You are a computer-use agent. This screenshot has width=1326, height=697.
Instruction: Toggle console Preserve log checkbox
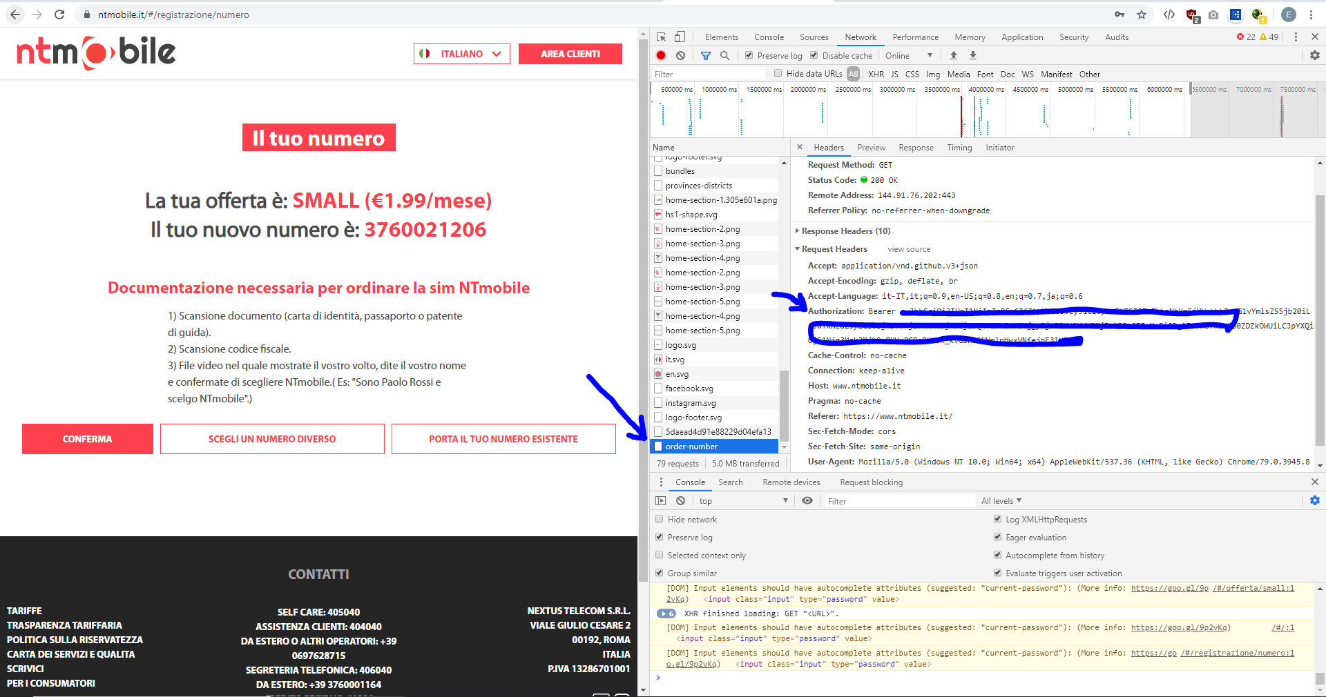(x=660, y=537)
